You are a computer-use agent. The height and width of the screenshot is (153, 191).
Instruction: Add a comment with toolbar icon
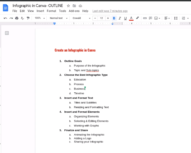pyautogui.click(x=150, y=18)
